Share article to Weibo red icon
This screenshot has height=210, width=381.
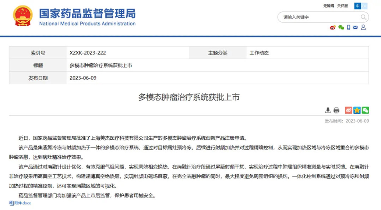click(349, 110)
